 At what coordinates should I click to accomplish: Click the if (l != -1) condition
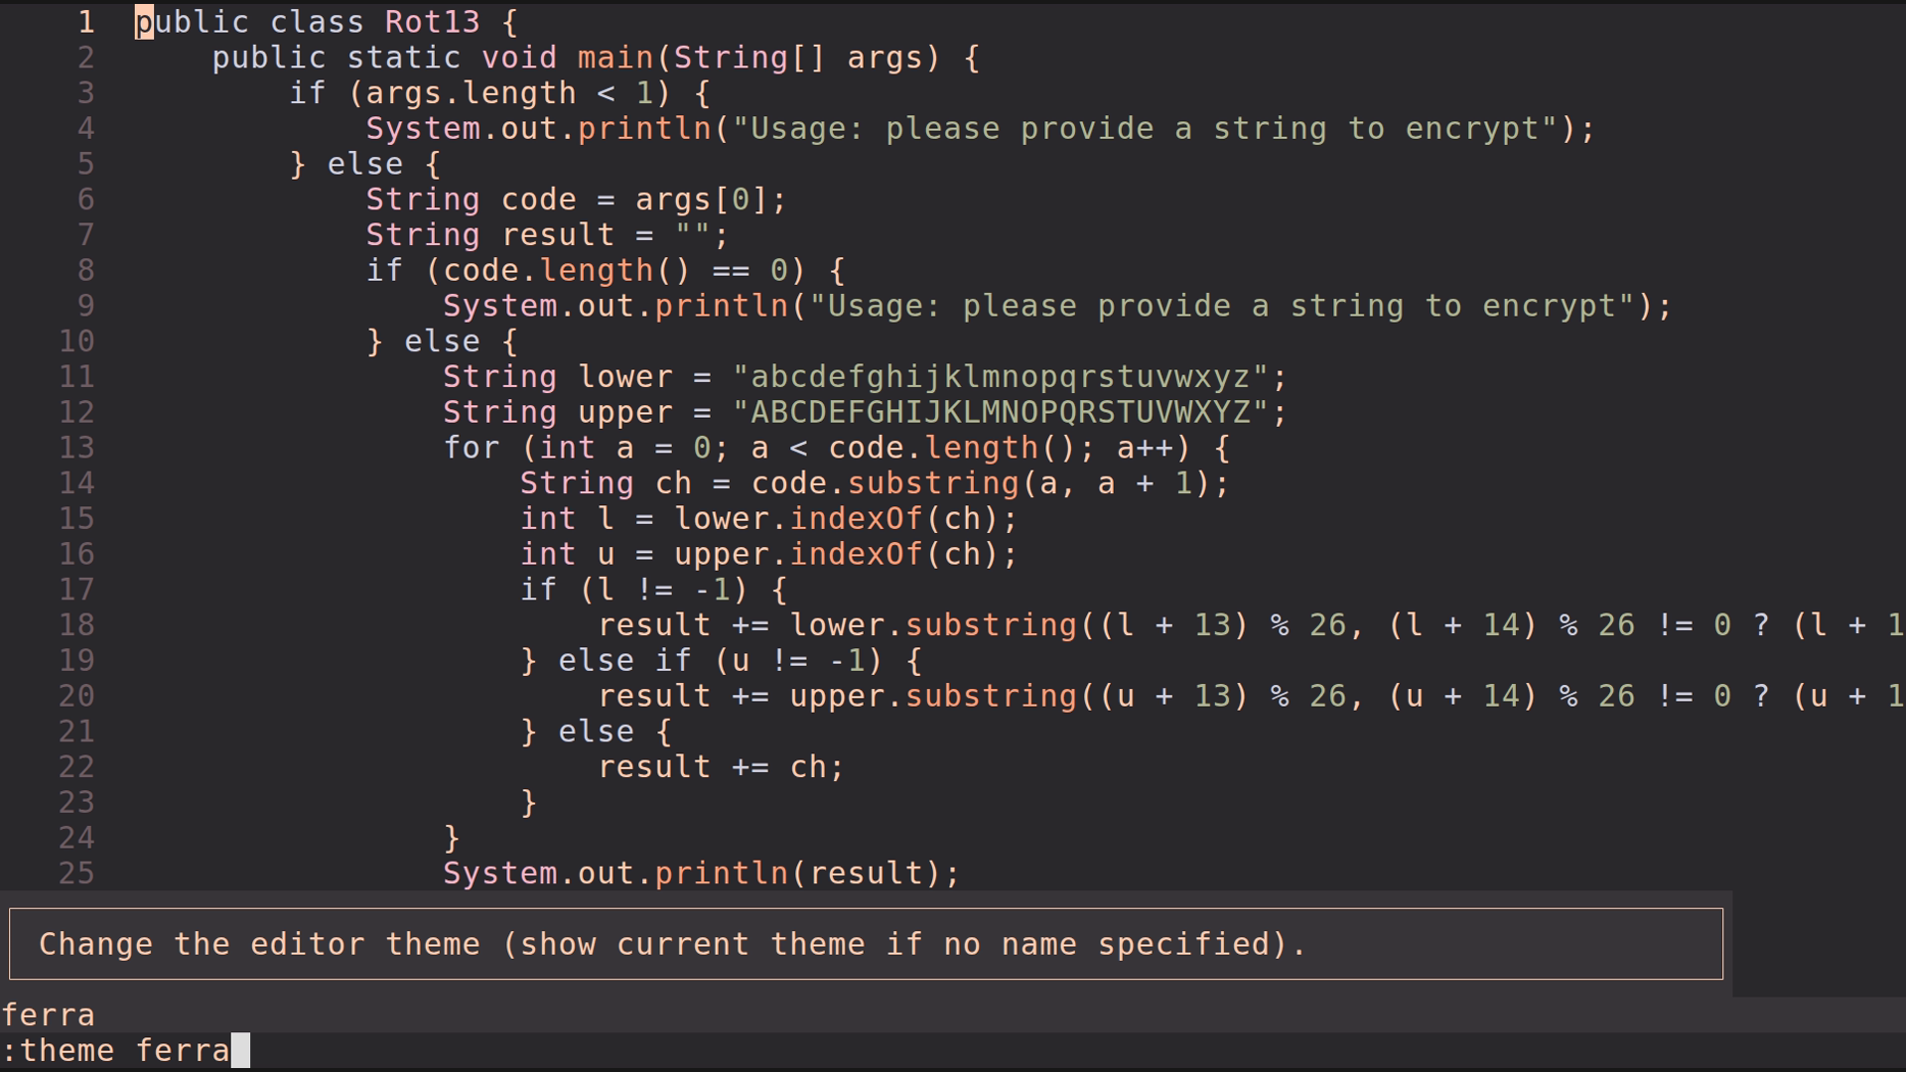pos(655,589)
